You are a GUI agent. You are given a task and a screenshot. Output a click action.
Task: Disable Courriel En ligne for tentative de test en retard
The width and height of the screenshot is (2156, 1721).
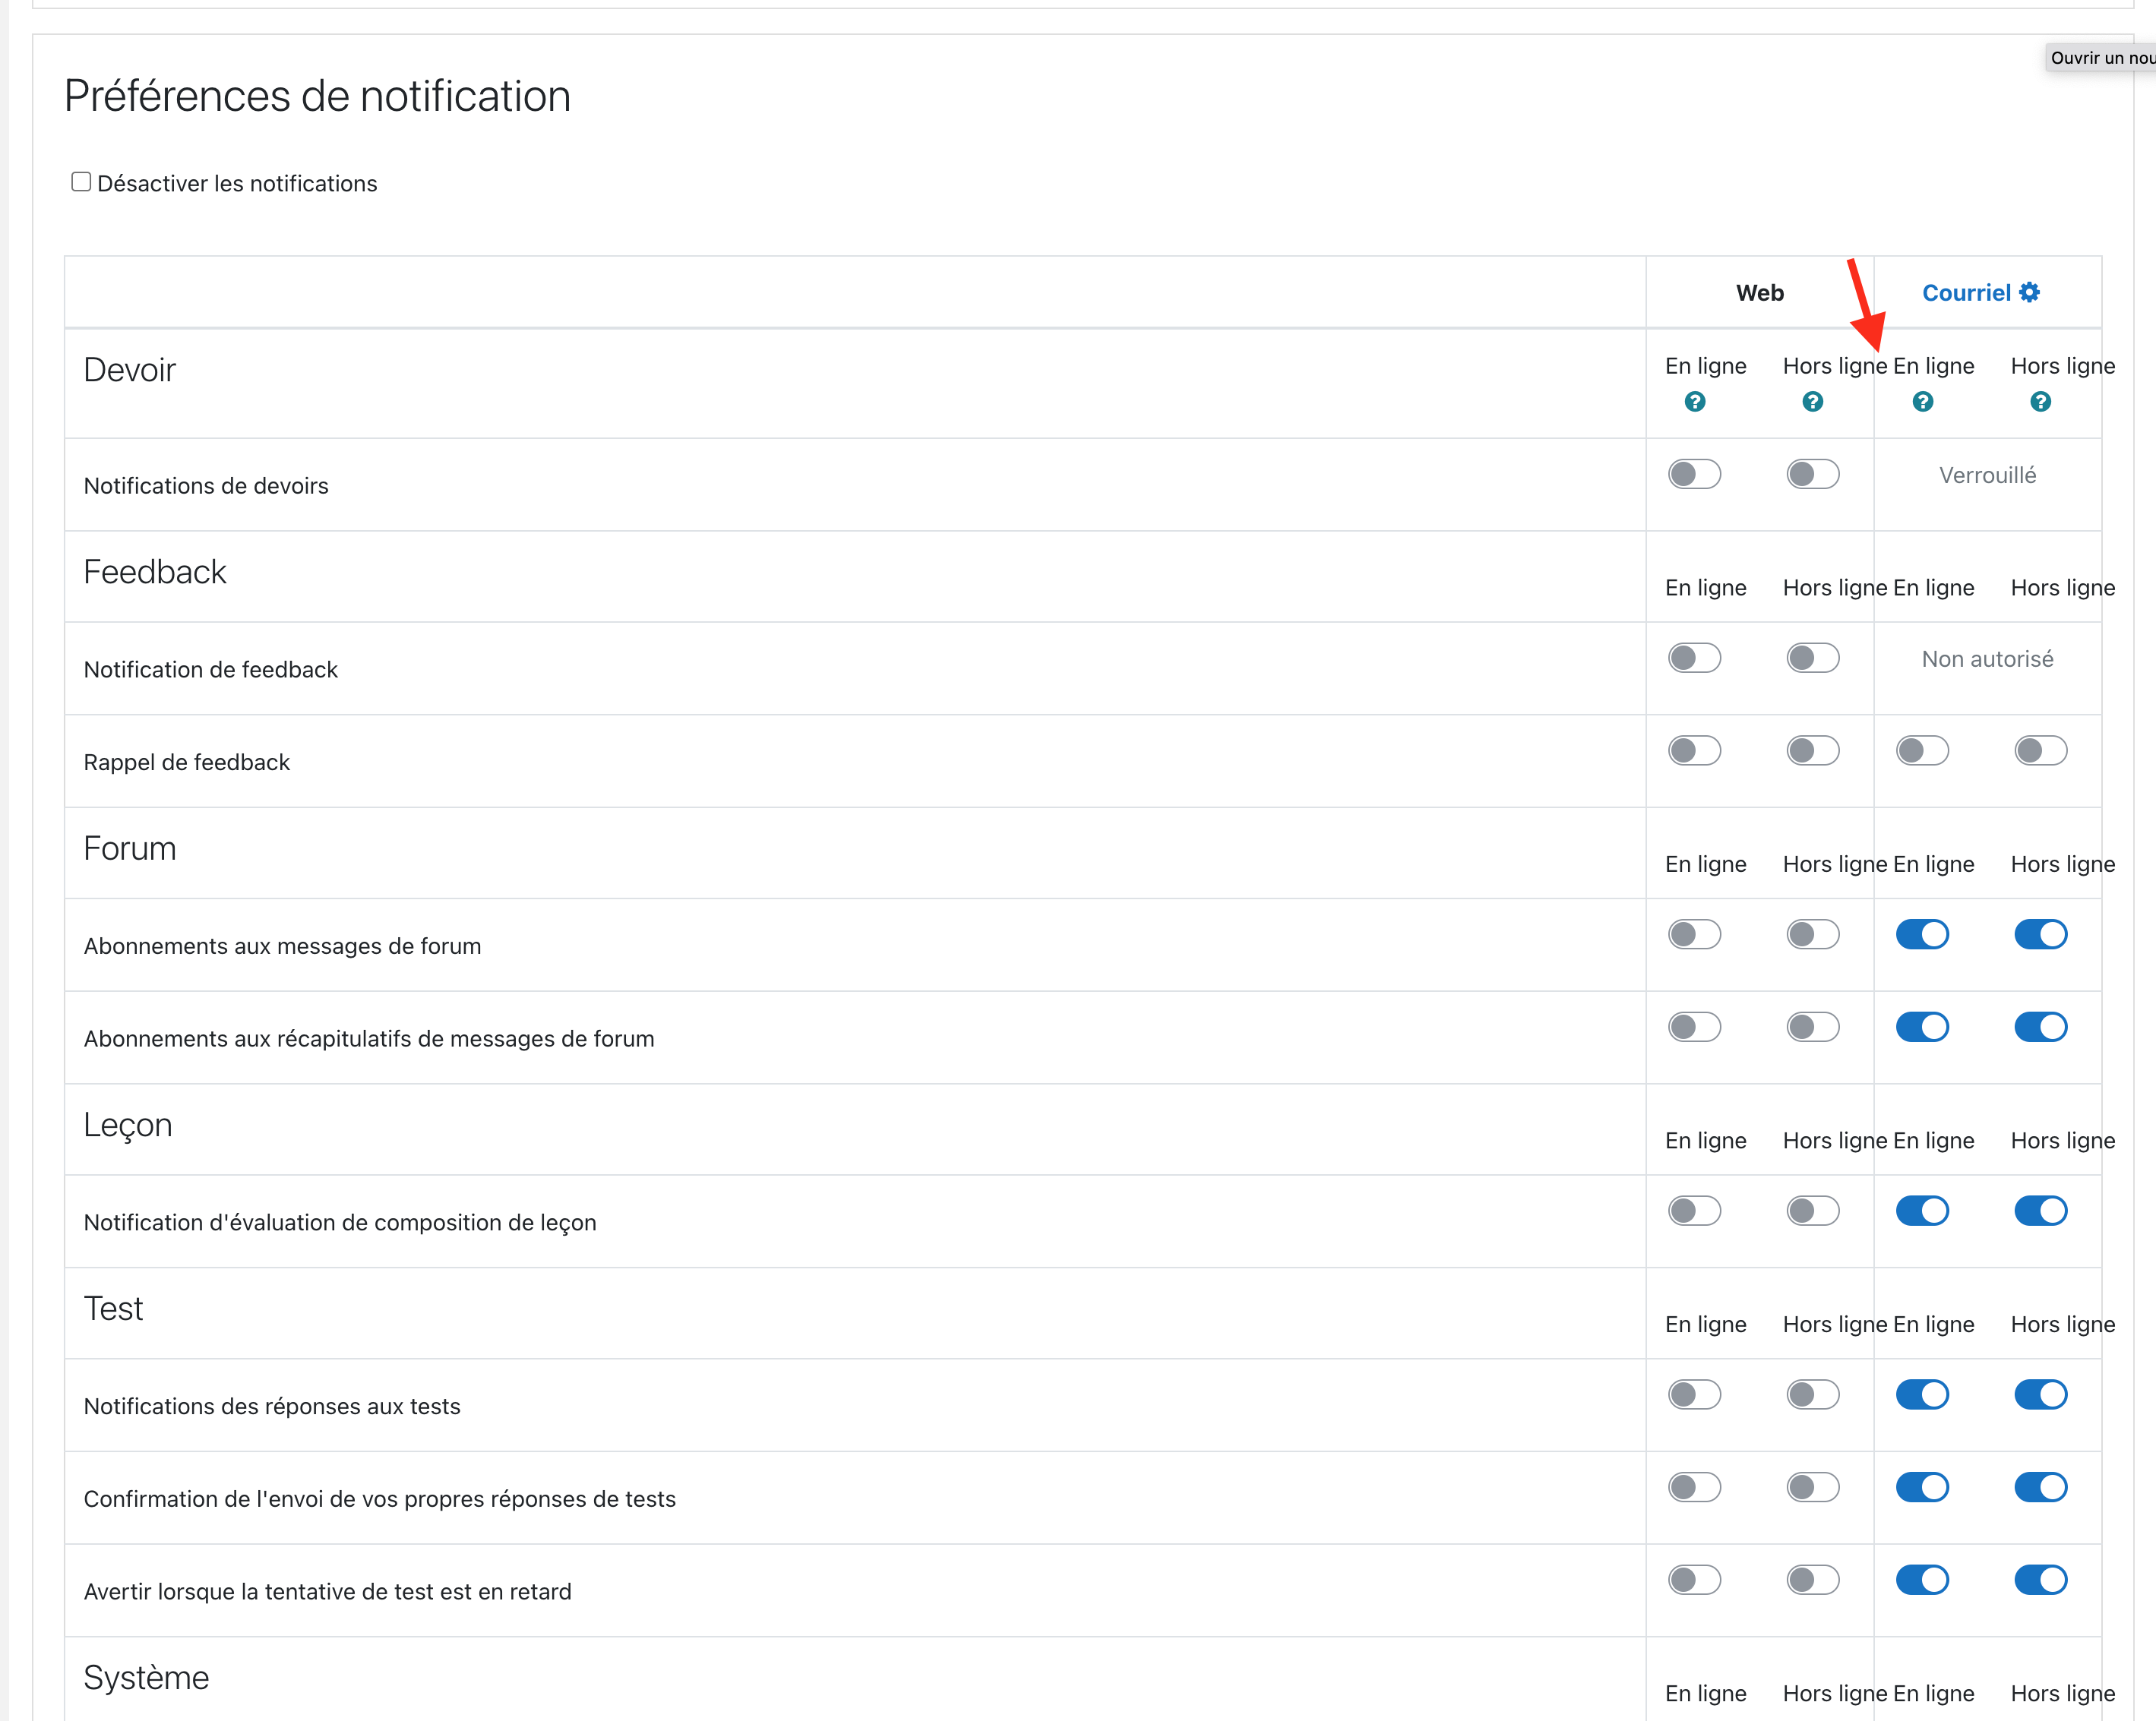coord(1923,1580)
